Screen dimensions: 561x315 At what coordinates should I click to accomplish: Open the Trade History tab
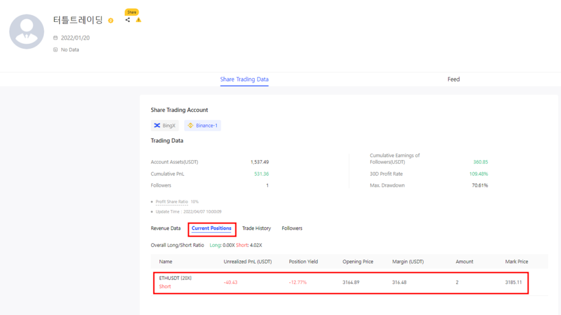point(256,228)
